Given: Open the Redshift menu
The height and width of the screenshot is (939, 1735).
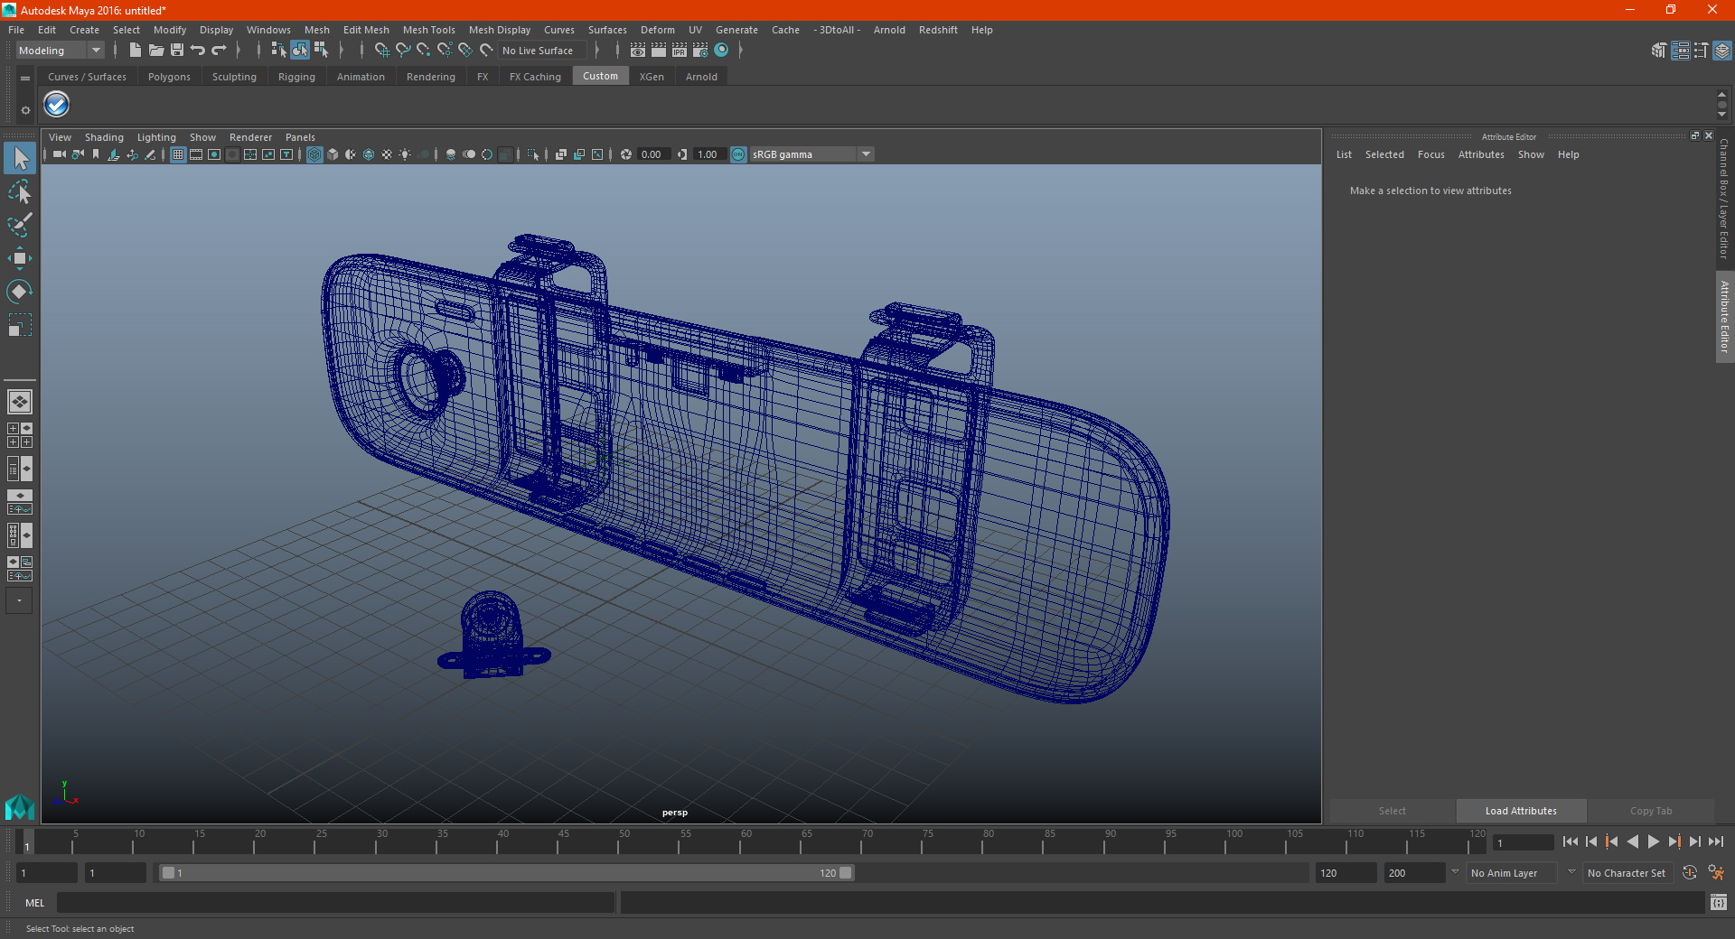Looking at the screenshot, I should 938,30.
